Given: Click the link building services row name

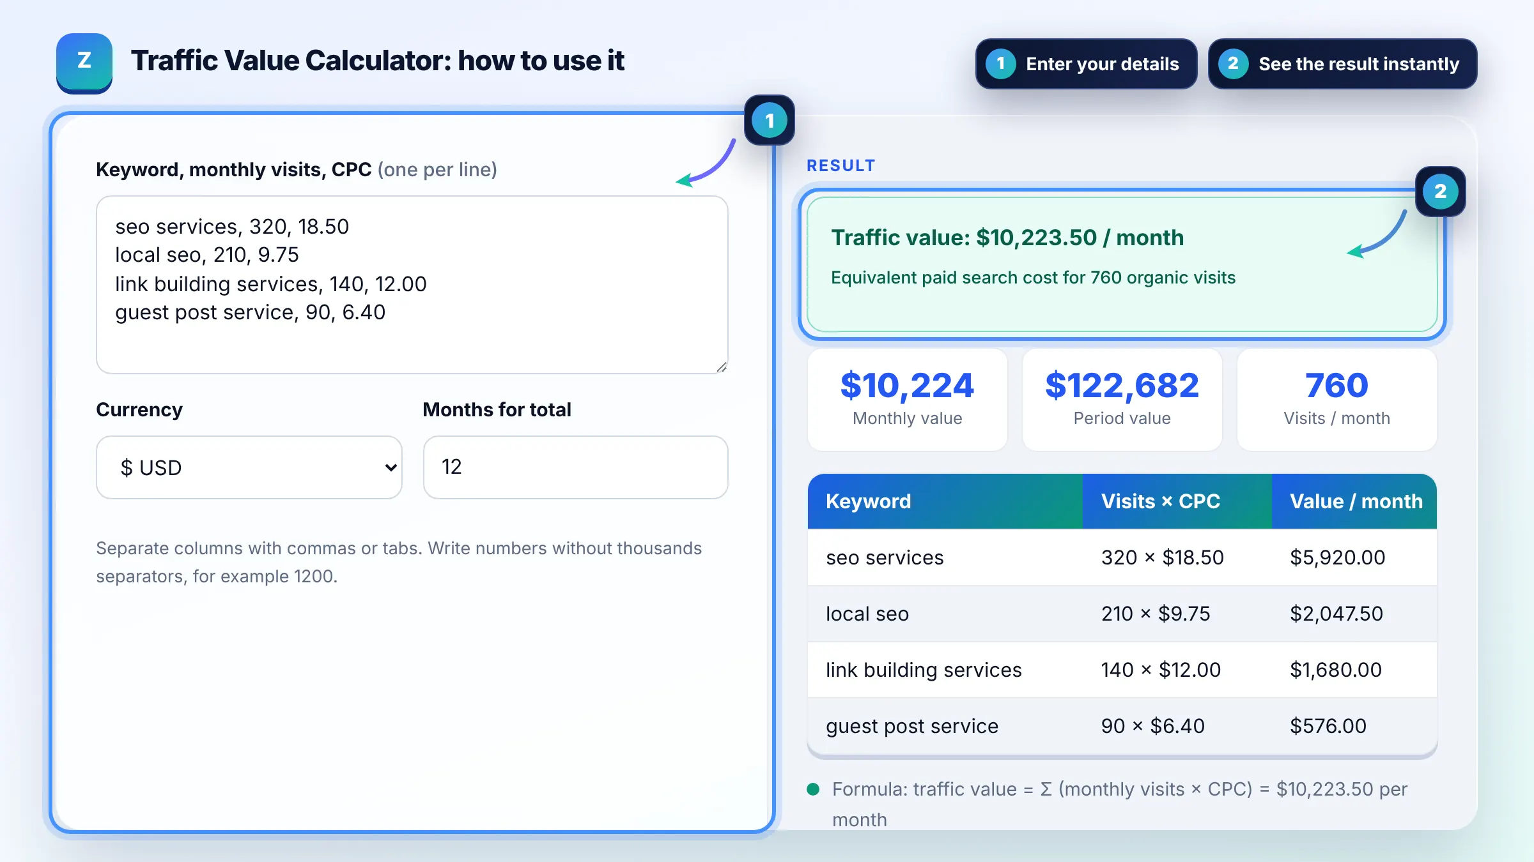Looking at the screenshot, I should click(x=924, y=670).
